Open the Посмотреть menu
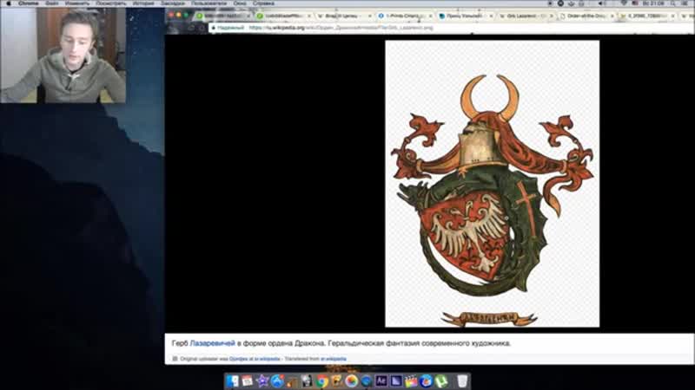 coord(111,3)
